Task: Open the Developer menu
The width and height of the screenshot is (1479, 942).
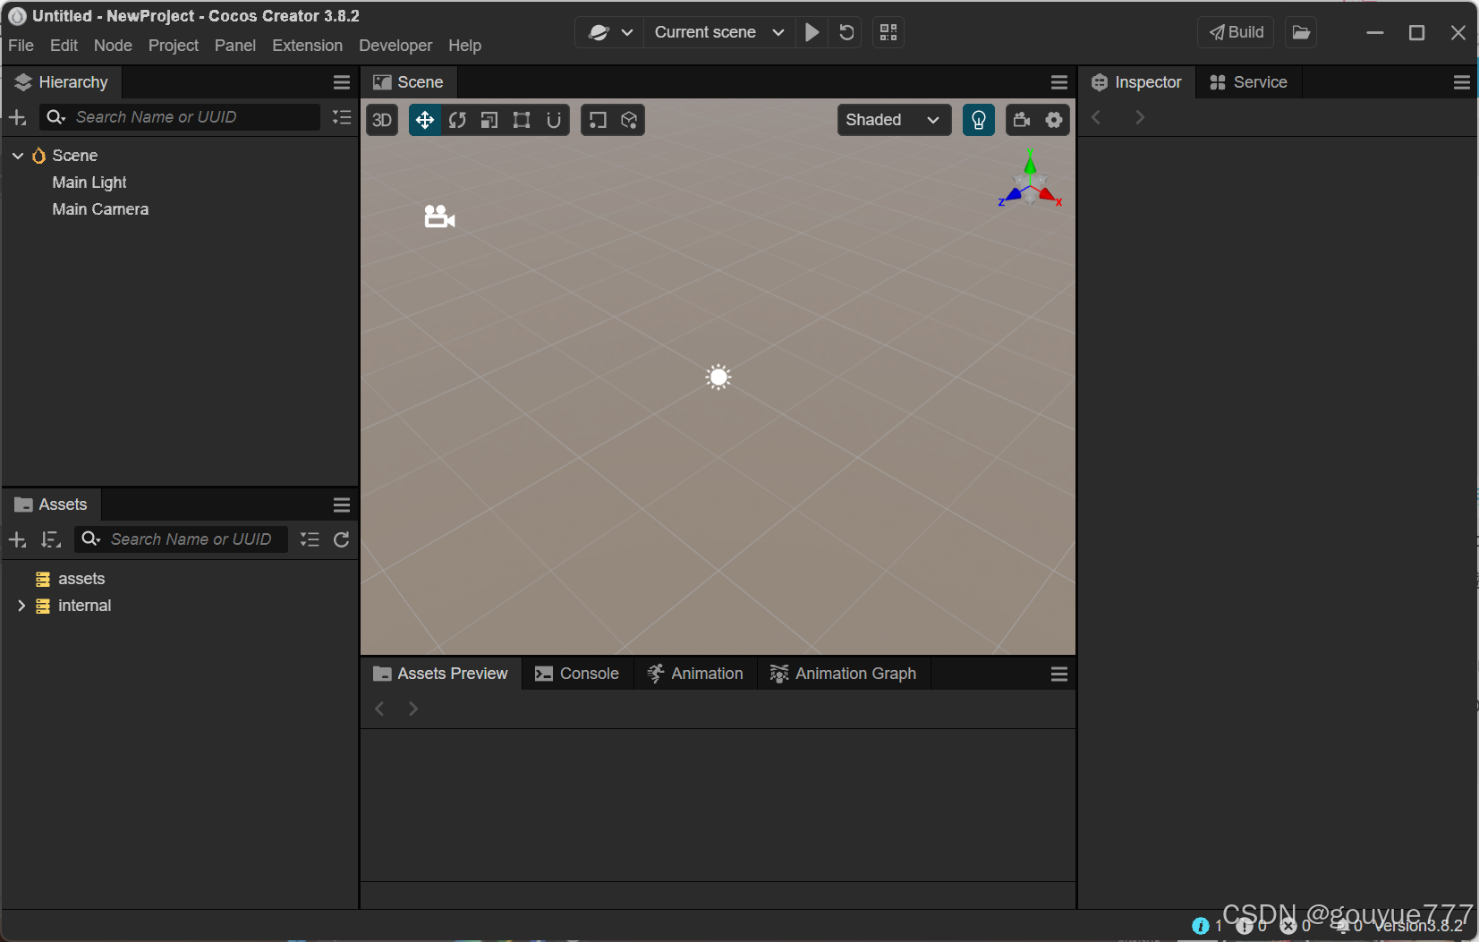Action: (395, 45)
